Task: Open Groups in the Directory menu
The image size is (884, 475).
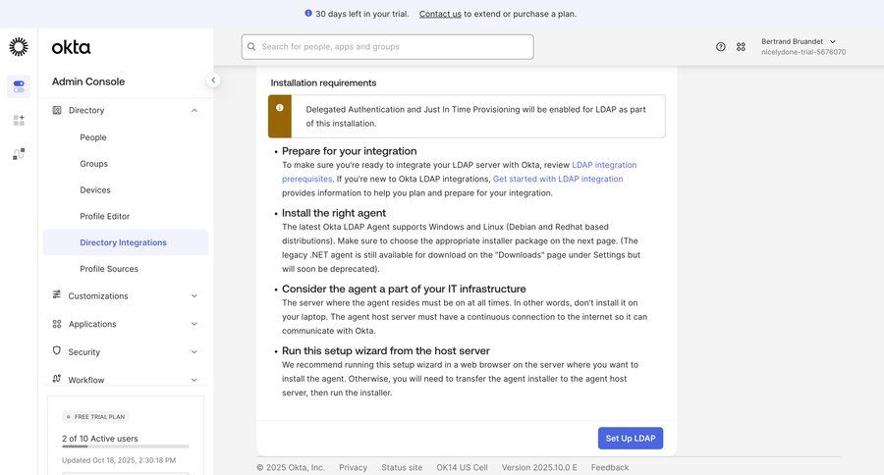Action: (93, 164)
